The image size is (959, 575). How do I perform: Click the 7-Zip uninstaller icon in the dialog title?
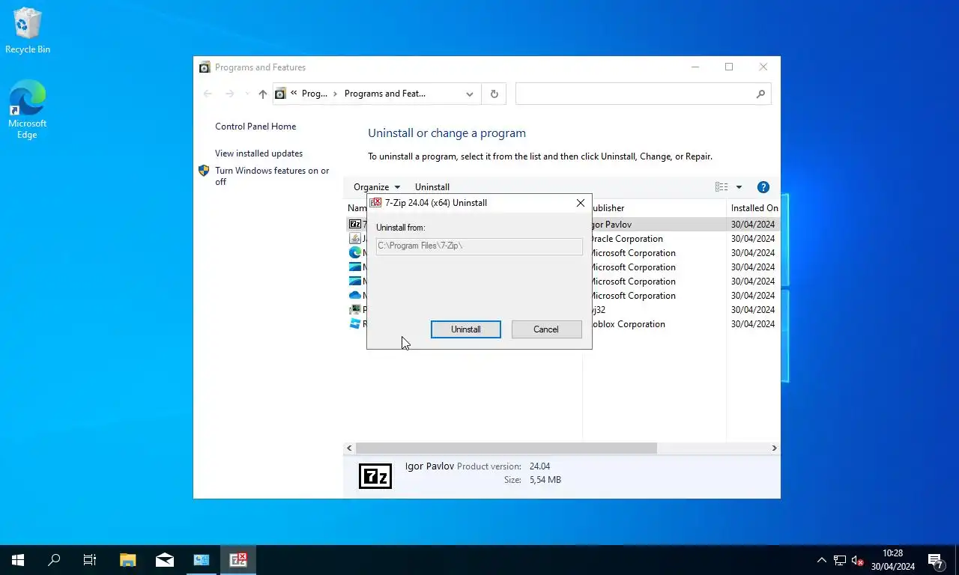coord(375,203)
